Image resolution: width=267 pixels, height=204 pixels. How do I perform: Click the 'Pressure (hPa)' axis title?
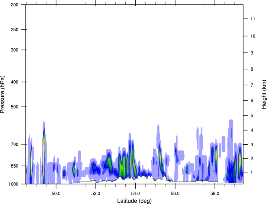3,94
